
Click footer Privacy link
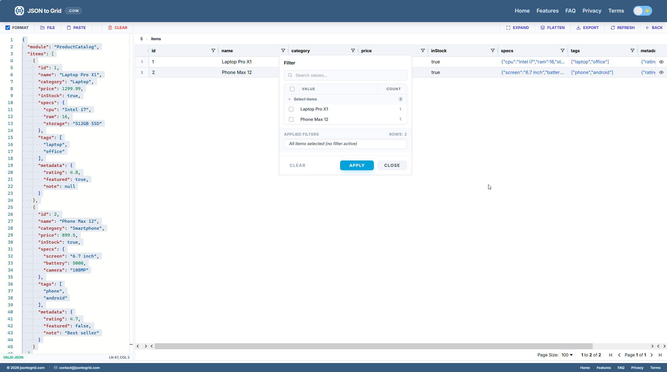pyautogui.click(x=637, y=368)
